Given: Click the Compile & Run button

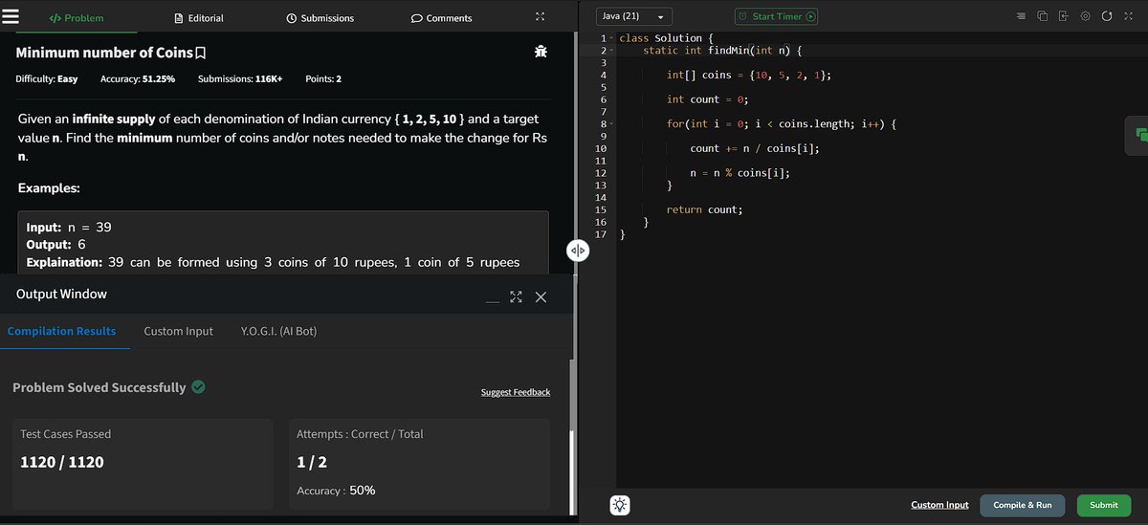Looking at the screenshot, I should tap(1022, 505).
